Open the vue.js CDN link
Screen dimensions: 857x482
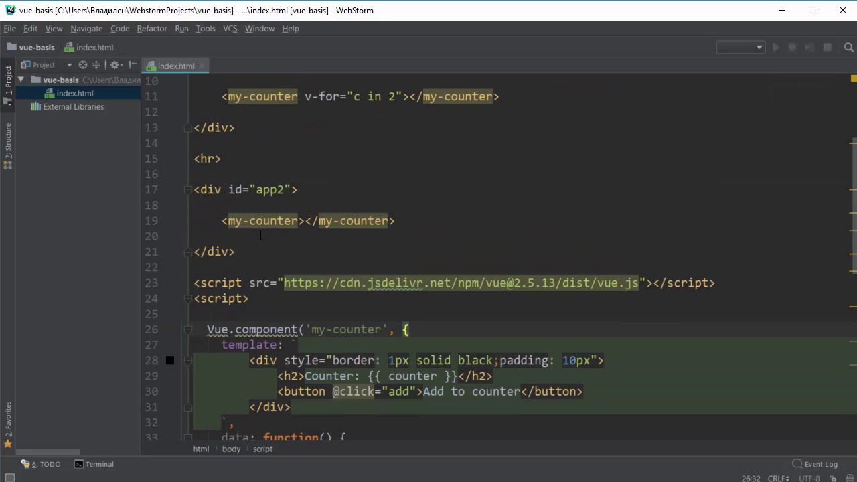tap(461, 283)
